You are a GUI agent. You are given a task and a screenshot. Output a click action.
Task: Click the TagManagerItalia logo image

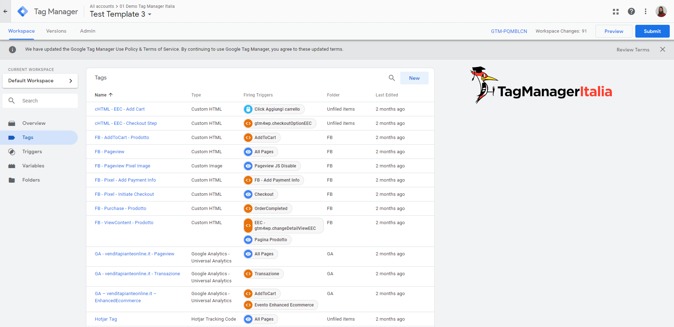click(x=541, y=85)
